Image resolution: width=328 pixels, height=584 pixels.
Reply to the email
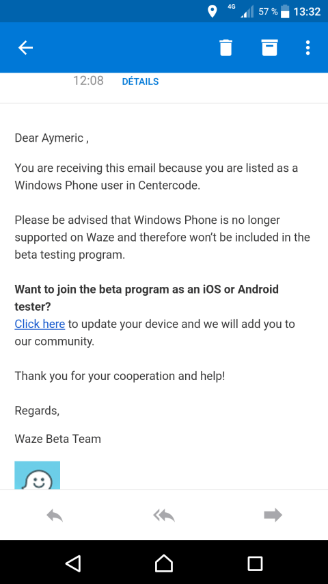55,516
